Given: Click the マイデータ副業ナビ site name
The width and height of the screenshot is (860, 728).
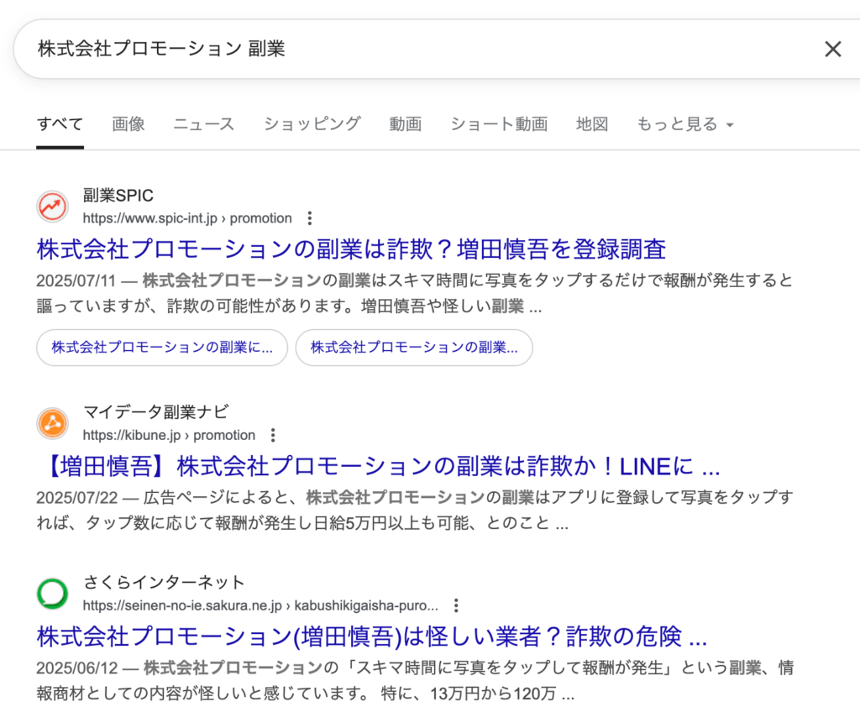Looking at the screenshot, I should point(155,411).
